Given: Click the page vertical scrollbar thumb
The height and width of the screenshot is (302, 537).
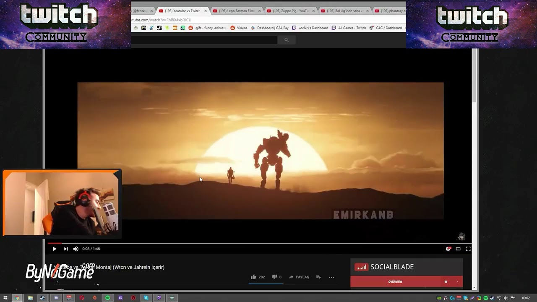Looking at the screenshot, I should tap(474, 75).
